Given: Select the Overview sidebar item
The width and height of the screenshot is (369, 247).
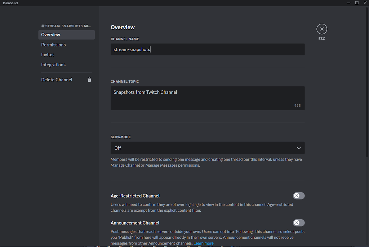Looking at the screenshot, I should click(x=51, y=35).
